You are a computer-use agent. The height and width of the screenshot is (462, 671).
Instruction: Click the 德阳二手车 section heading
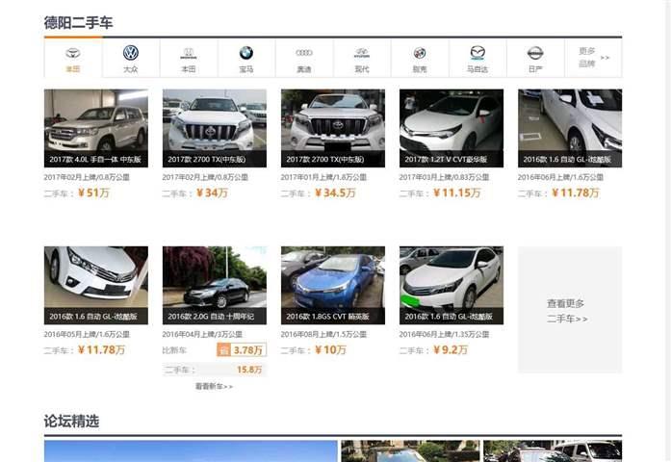click(78, 22)
